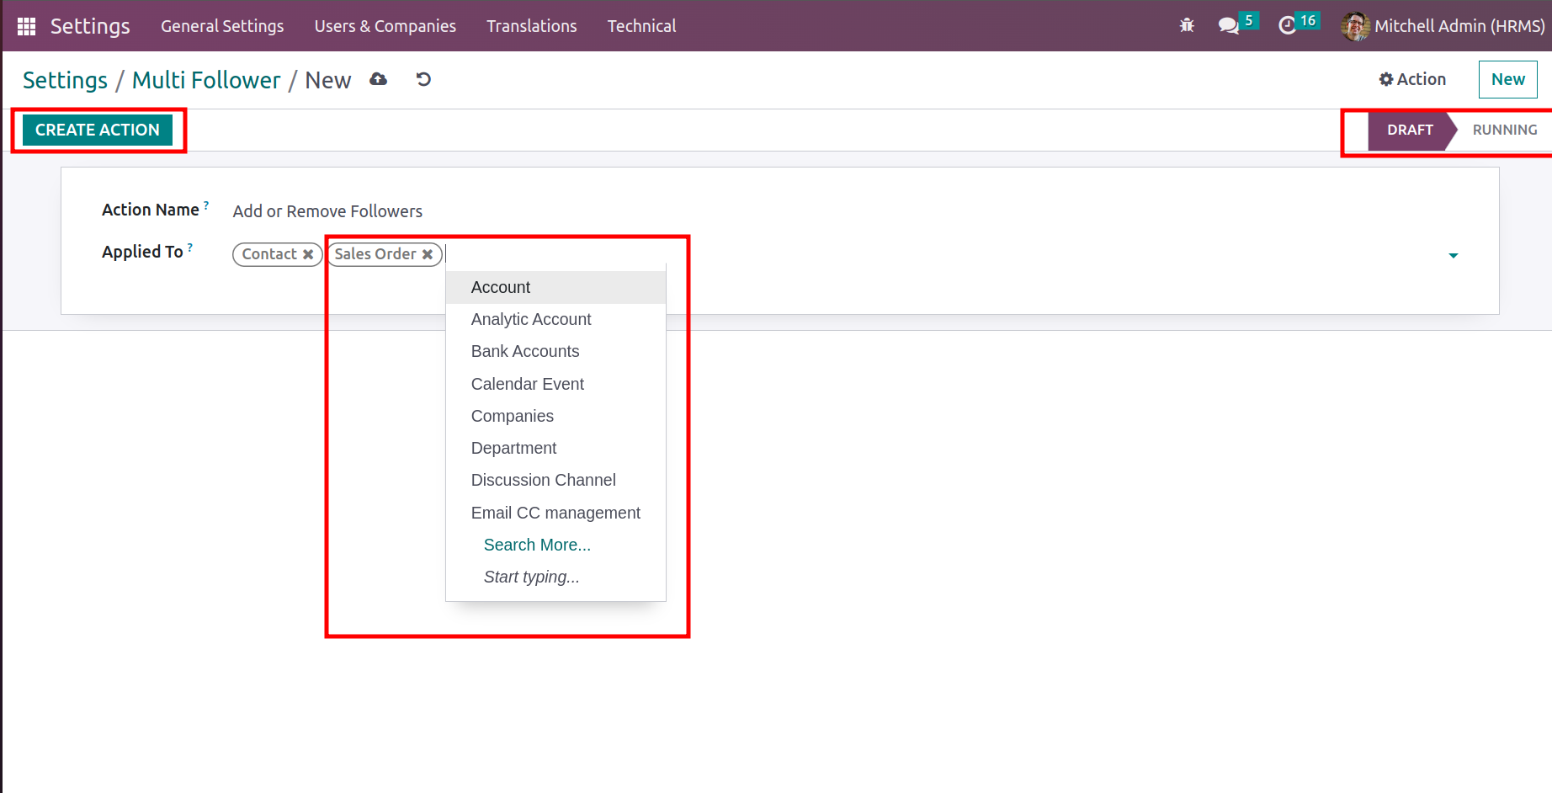1552x793 pixels.
Task: Open the Users & Companies menu
Action: 385,26
